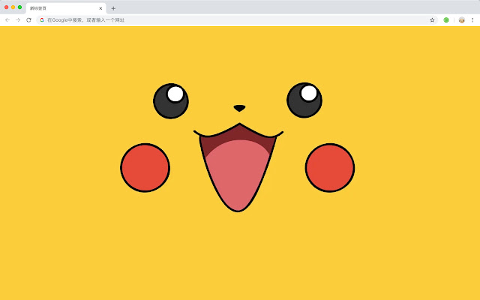Reload the page
The image size is (480, 300).
(28, 20)
